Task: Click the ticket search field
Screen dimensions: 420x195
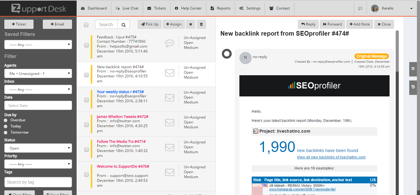Action: pos(107,25)
